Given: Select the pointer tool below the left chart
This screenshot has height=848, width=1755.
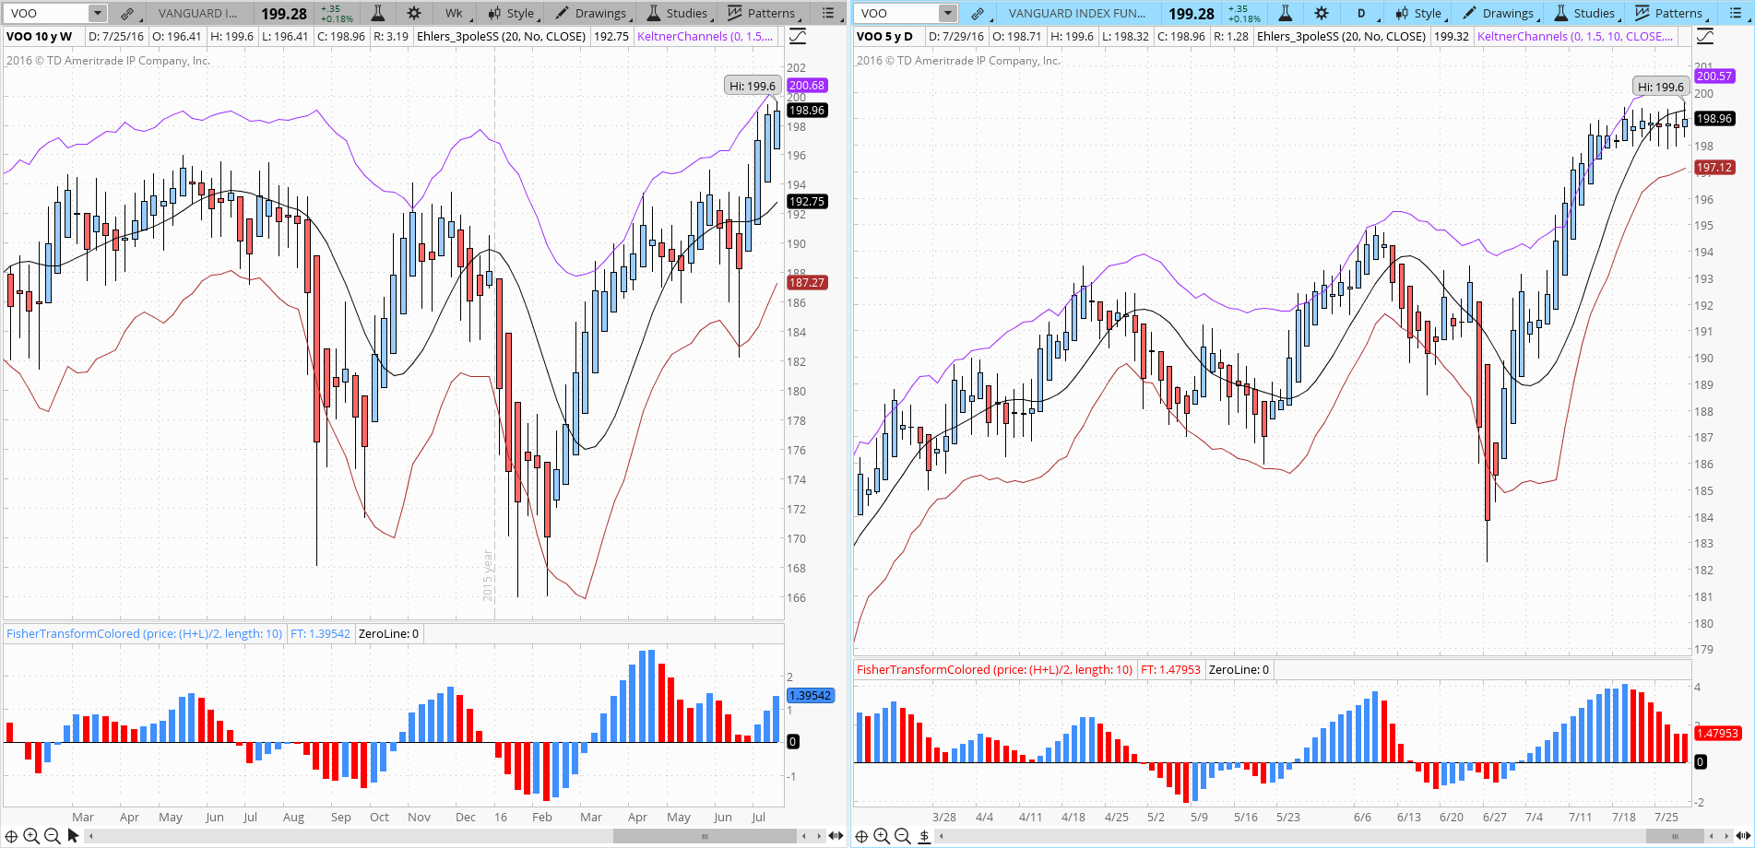Looking at the screenshot, I should 73,836.
